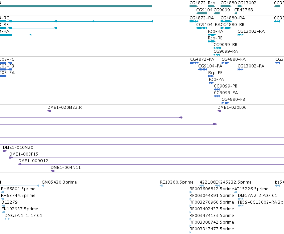Click the CG13002-RA transcript arrow glyph
The image size is (284, 234).
coord(240,35)
